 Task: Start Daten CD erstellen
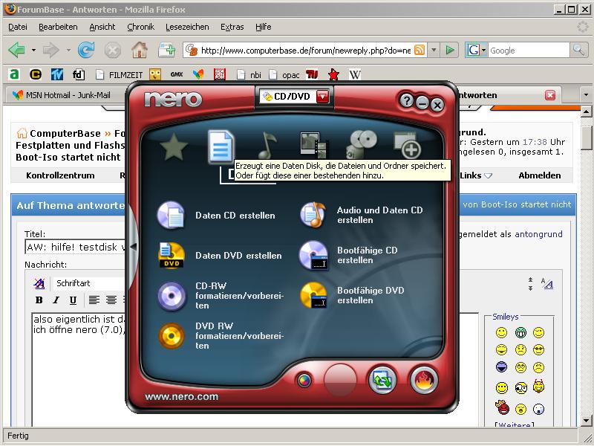pyautogui.click(x=216, y=216)
